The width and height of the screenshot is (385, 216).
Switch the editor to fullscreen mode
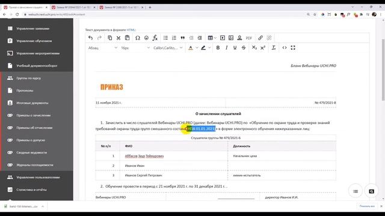click(293, 48)
